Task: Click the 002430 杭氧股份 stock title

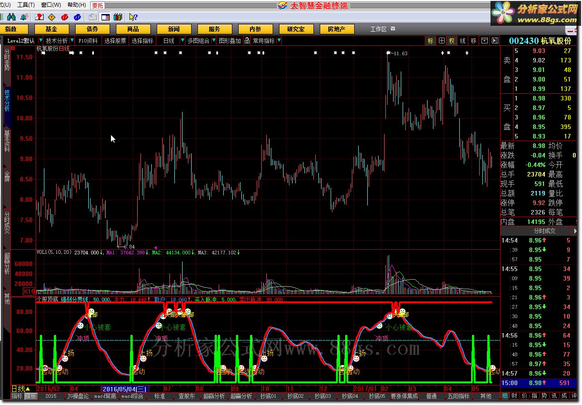Action: [540, 41]
